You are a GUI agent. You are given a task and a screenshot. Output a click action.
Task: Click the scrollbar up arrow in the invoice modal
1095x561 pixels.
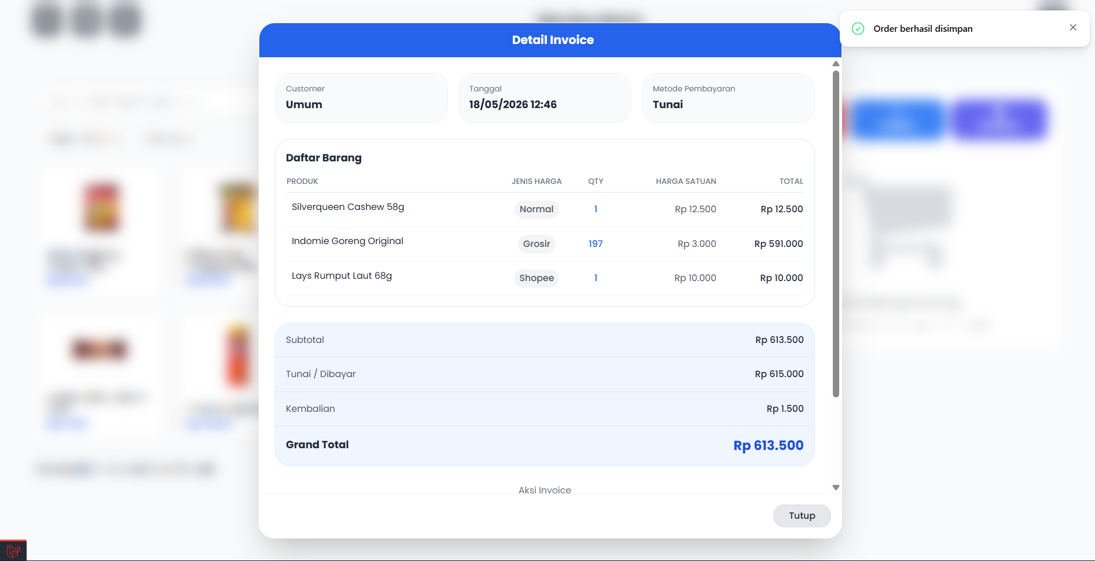[836, 64]
